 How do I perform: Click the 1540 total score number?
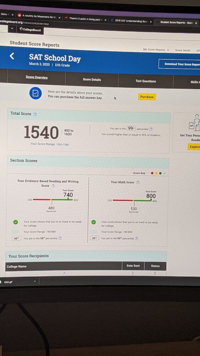[x=41, y=132]
